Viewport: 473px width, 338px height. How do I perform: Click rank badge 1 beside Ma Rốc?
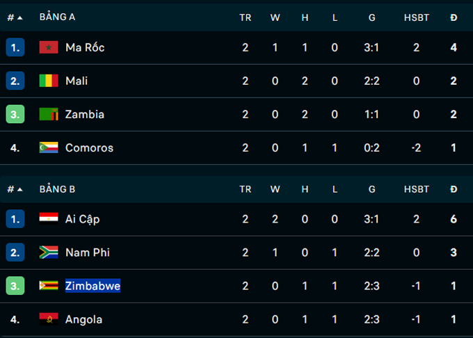point(15,47)
